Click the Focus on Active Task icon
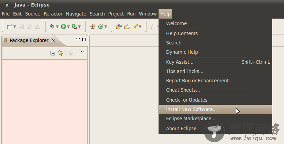The height and width of the screenshot is (144, 284). pos(71,53)
